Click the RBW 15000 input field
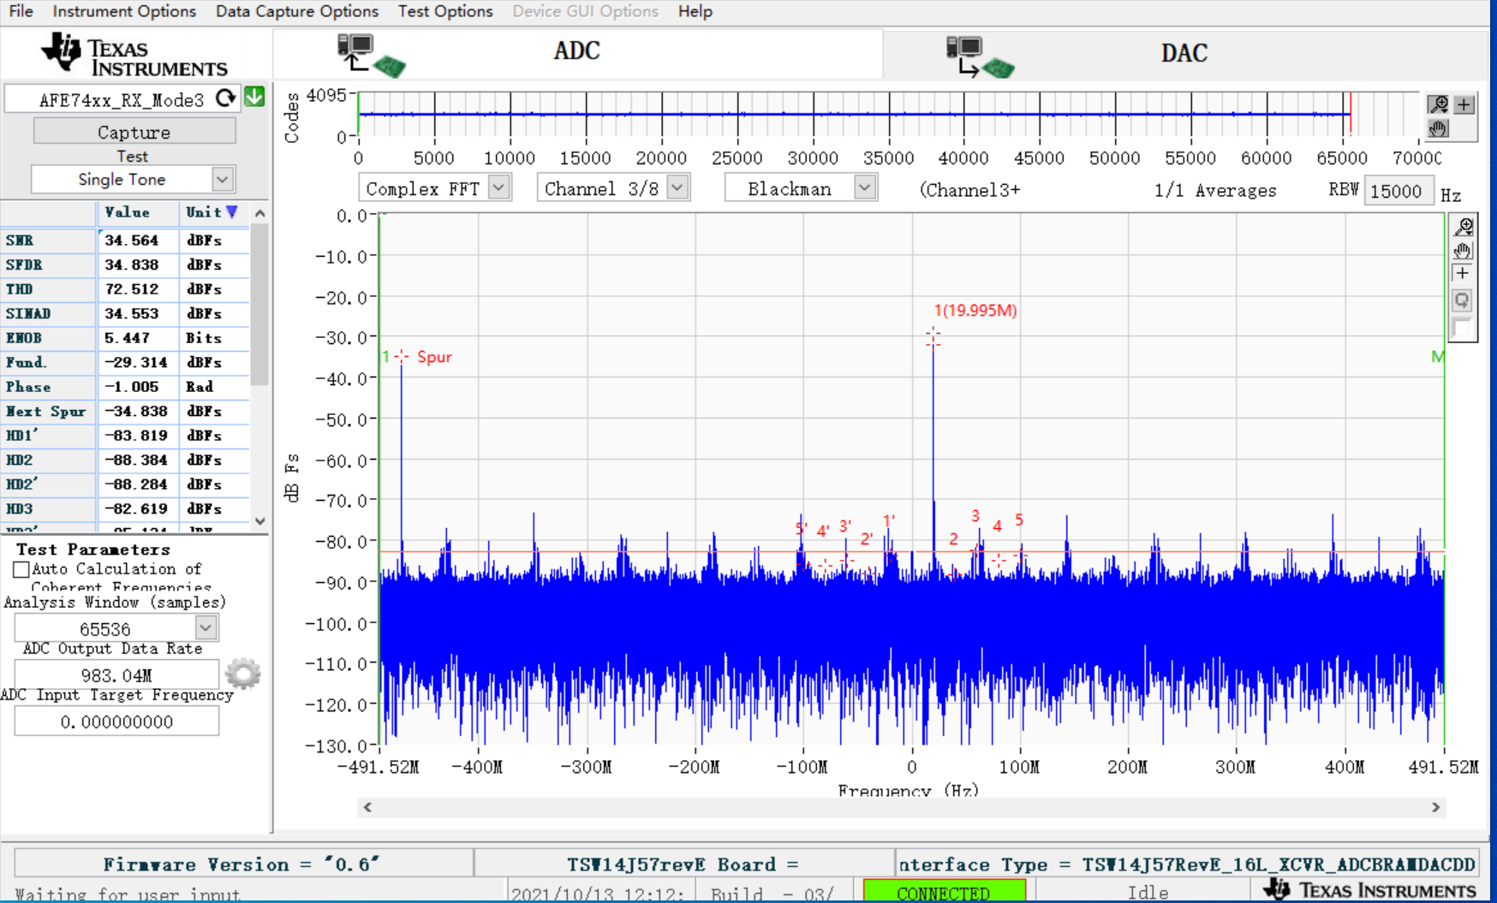The image size is (1497, 903). (x=1398, y=191)
